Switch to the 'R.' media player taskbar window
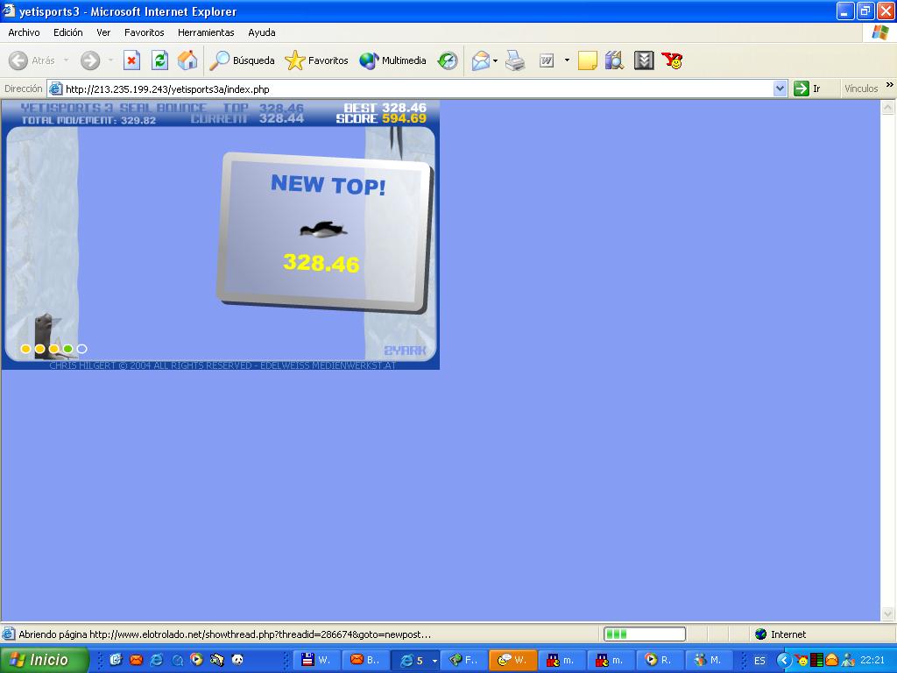This screenshot has width=897, height=673. 659,660
